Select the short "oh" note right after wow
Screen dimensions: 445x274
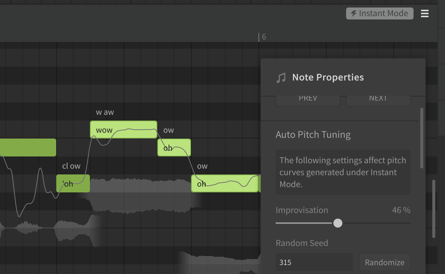tap(174, 147)
